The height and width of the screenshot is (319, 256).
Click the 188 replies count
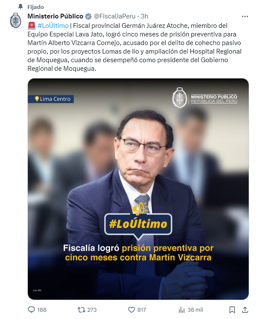(x=42, y=310)
